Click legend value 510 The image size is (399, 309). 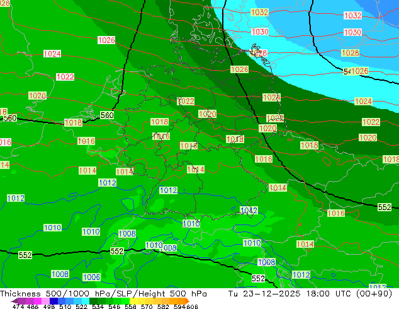[x=65, y=306]
